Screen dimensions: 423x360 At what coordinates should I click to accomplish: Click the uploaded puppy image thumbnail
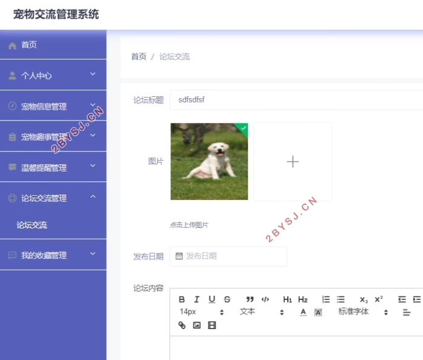point(209,161)
